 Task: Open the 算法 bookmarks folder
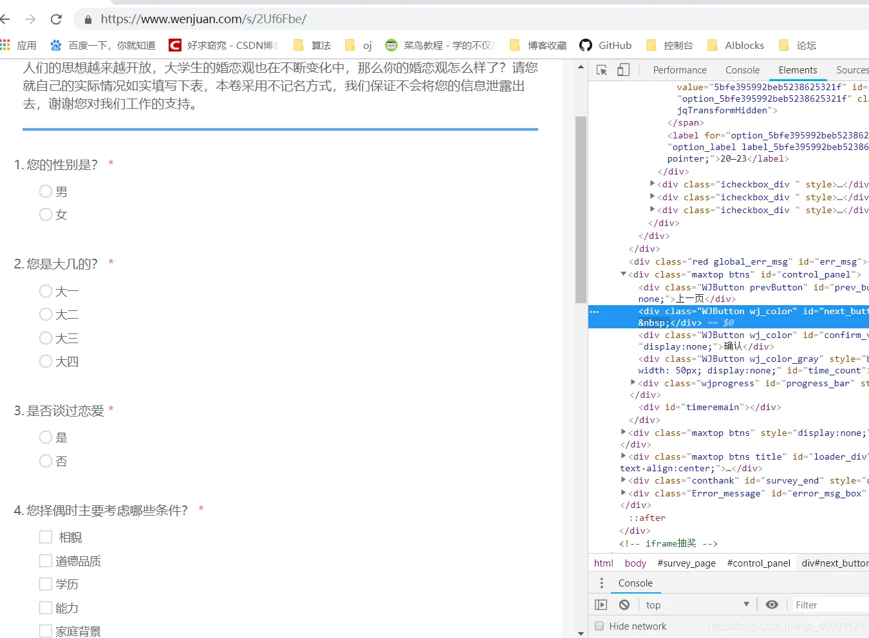pyautogui.click(x=312, y=45)
